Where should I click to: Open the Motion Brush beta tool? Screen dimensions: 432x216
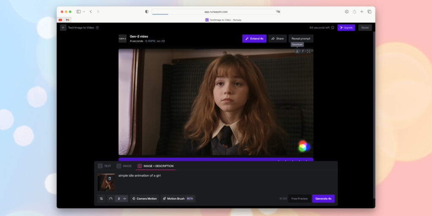(178, 199)
